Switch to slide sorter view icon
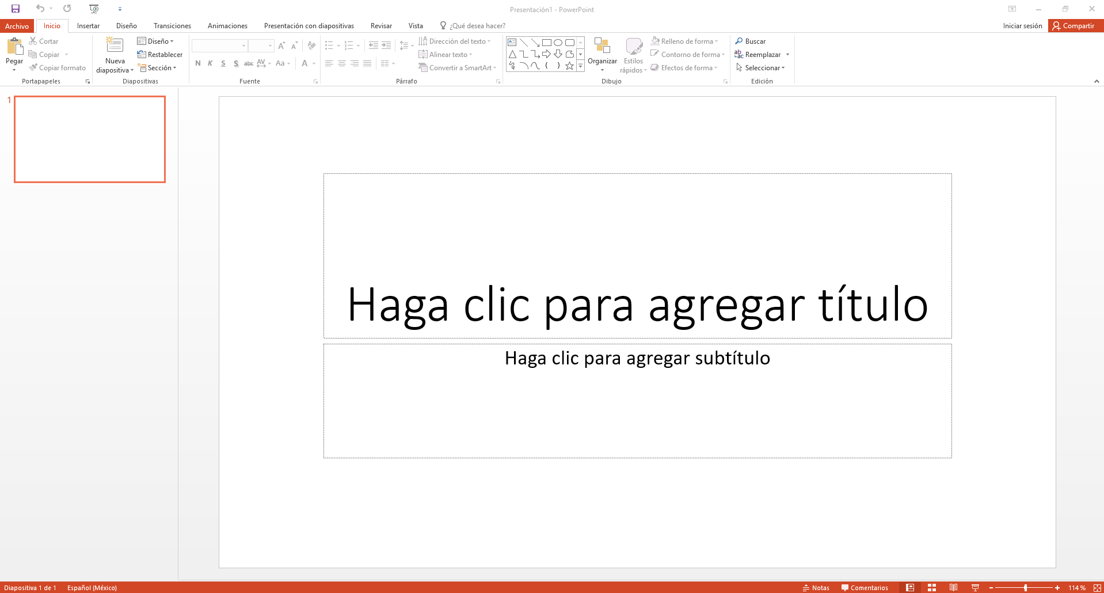This screenshot has height=593, width=1104. tap(932, 588)
